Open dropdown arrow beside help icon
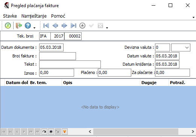 tap(34, 28)
